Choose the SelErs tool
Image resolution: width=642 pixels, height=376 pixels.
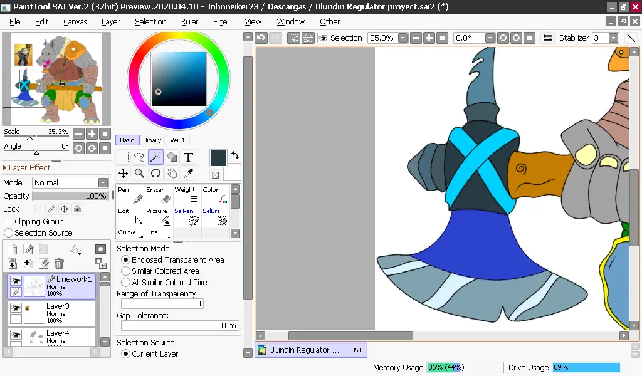(216, 216)
